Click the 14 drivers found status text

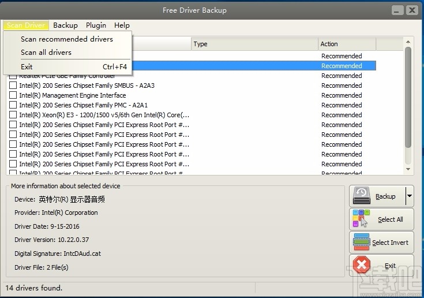(34, 288)
